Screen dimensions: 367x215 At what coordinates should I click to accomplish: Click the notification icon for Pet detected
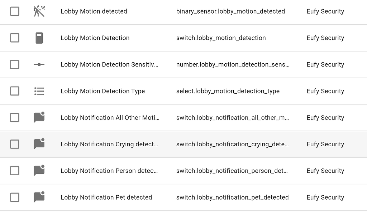pyautogui.click(x=39, y=197)
